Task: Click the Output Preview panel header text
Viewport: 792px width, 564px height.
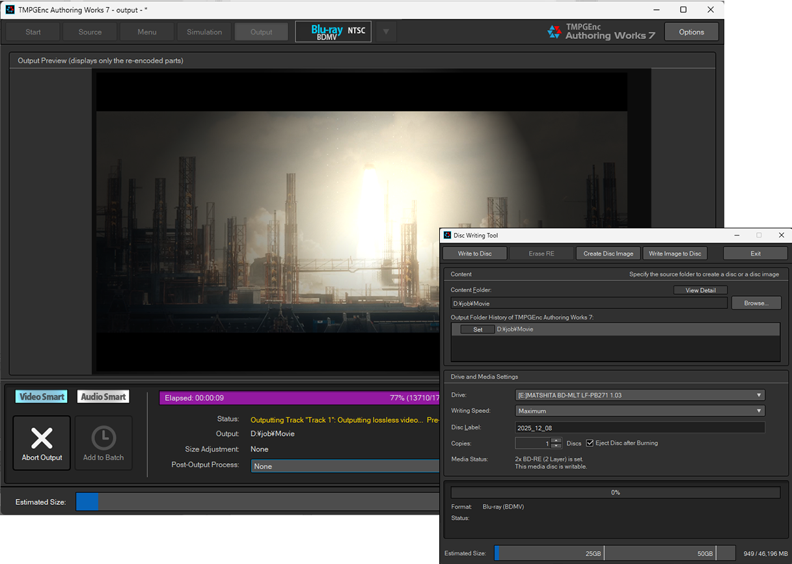Action: click(100, 60)
